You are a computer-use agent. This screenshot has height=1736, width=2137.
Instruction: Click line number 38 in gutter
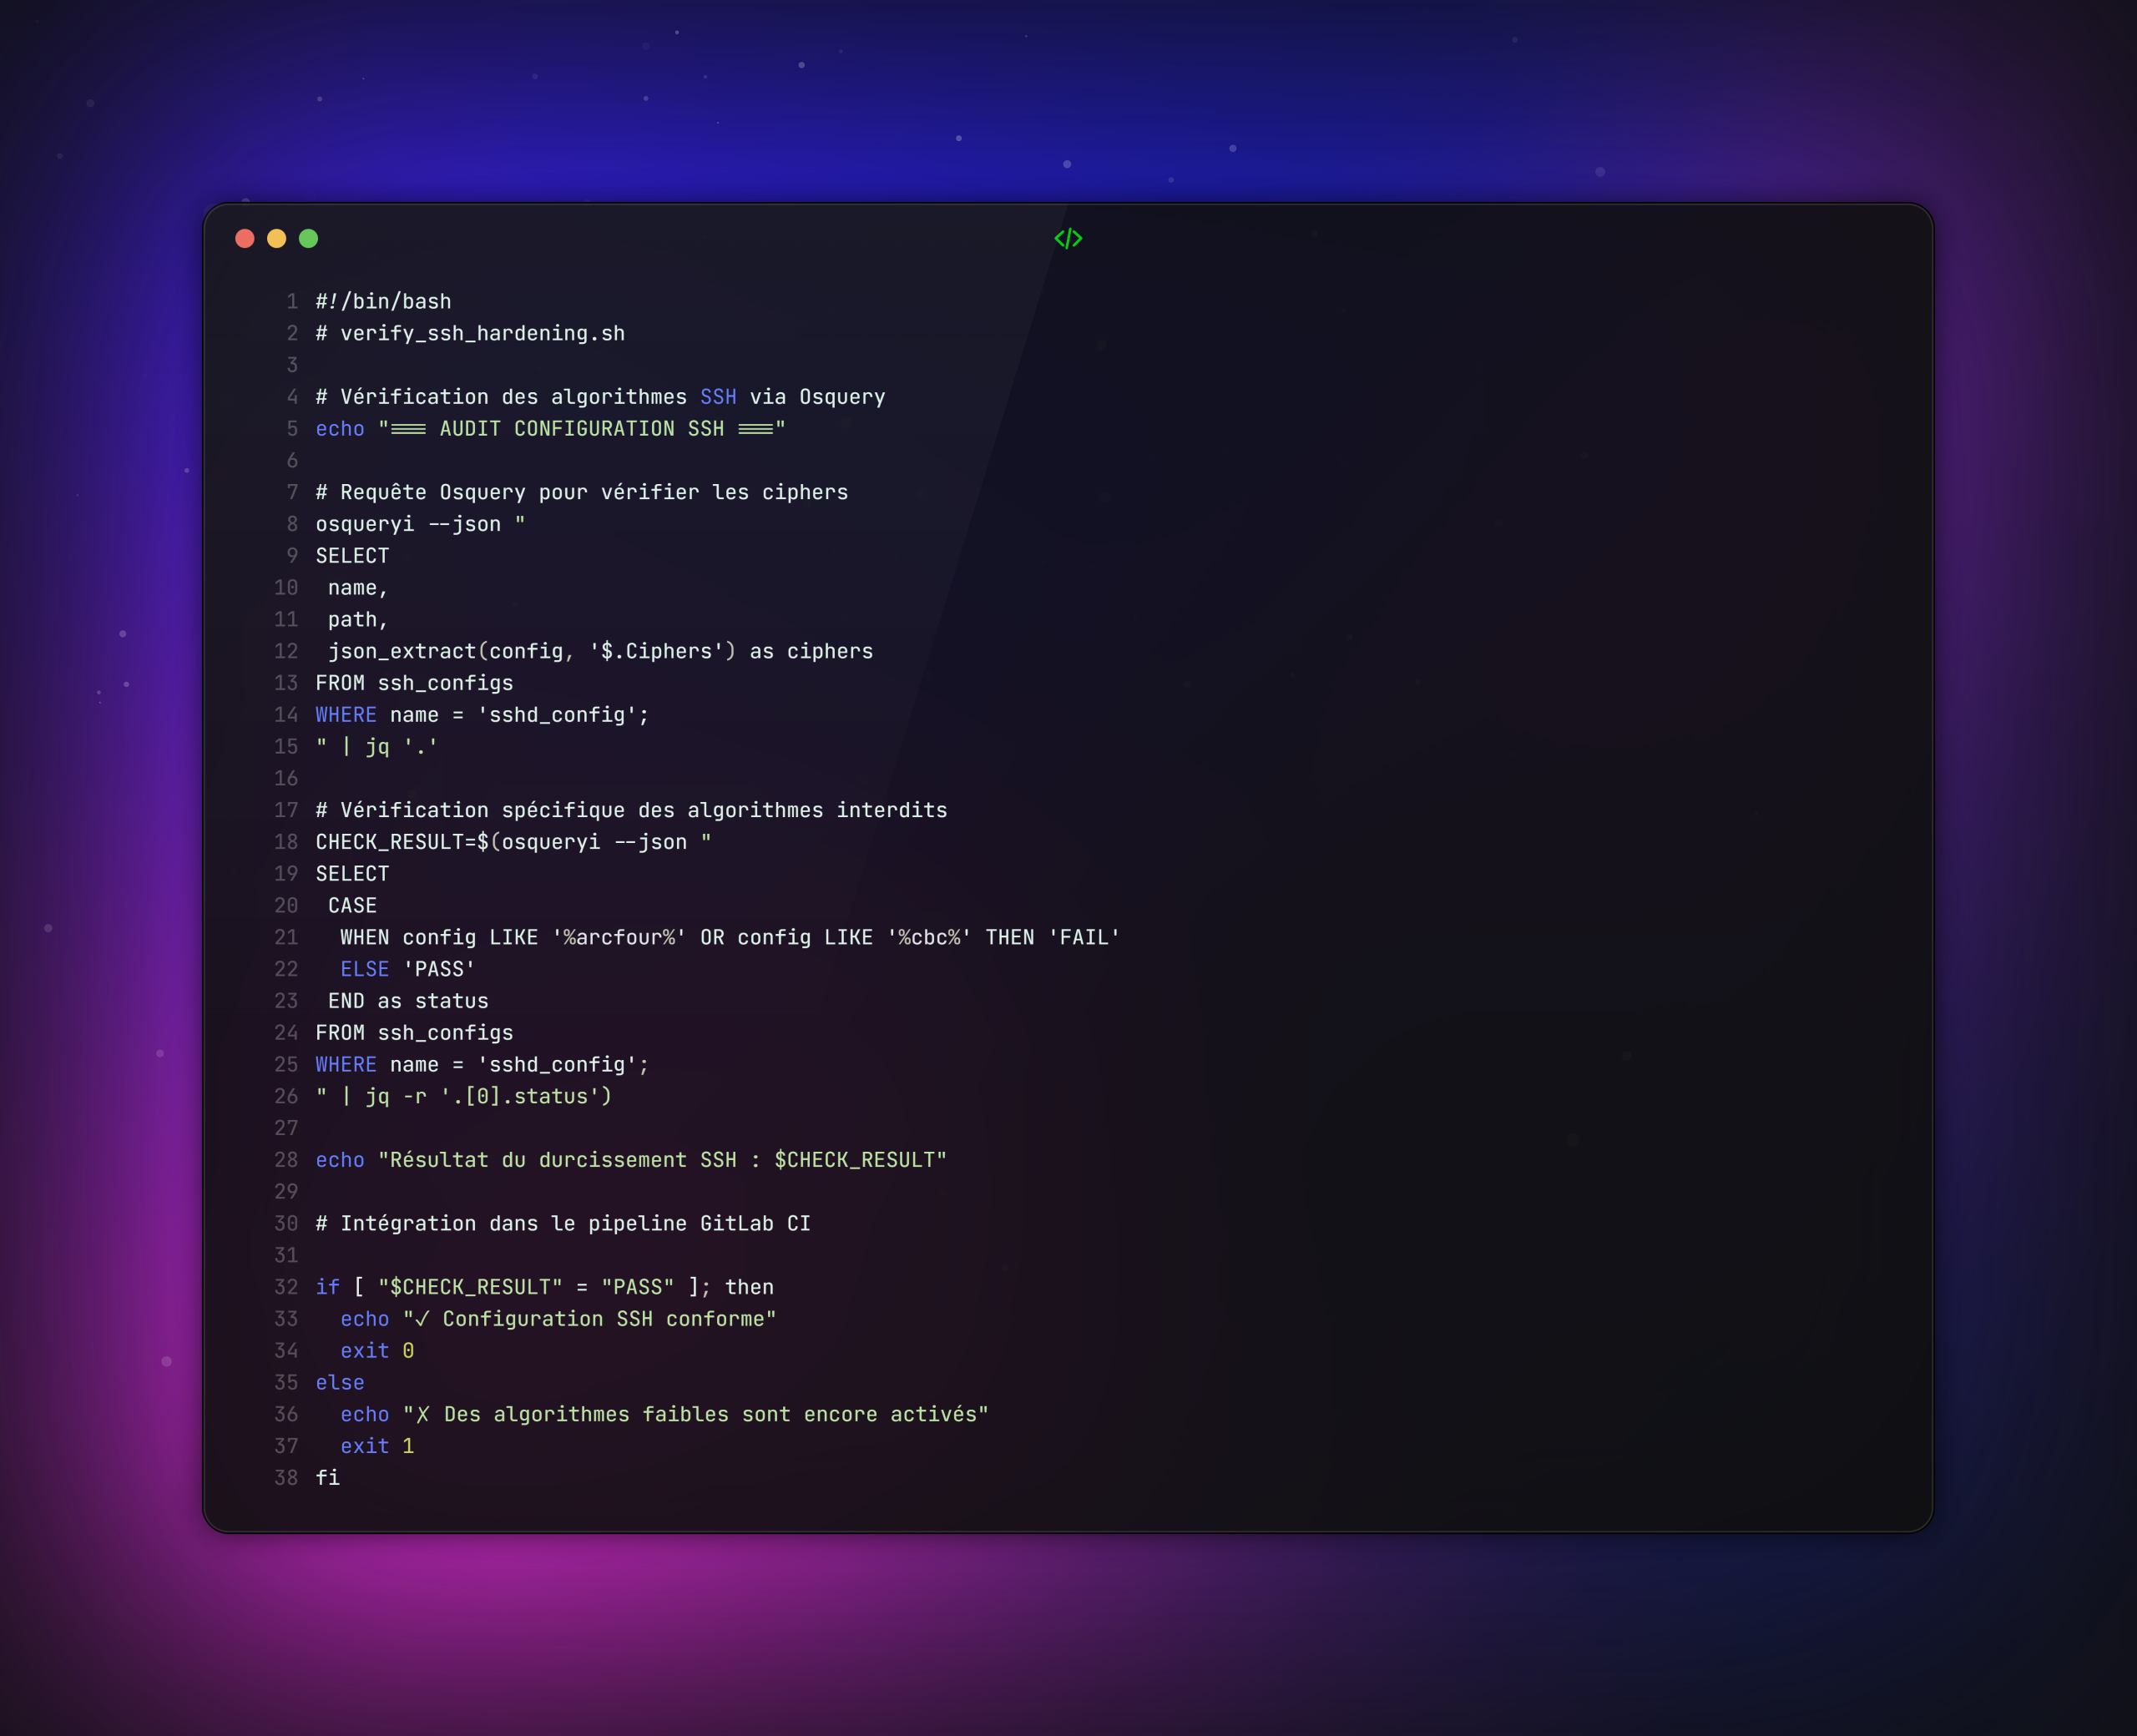tap(286, 1478)
